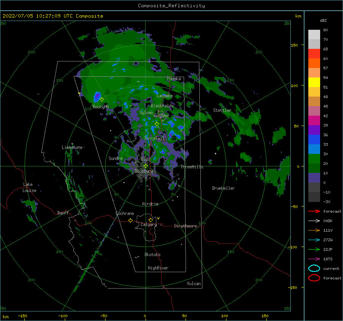Click the Ponoka city label

174,79
